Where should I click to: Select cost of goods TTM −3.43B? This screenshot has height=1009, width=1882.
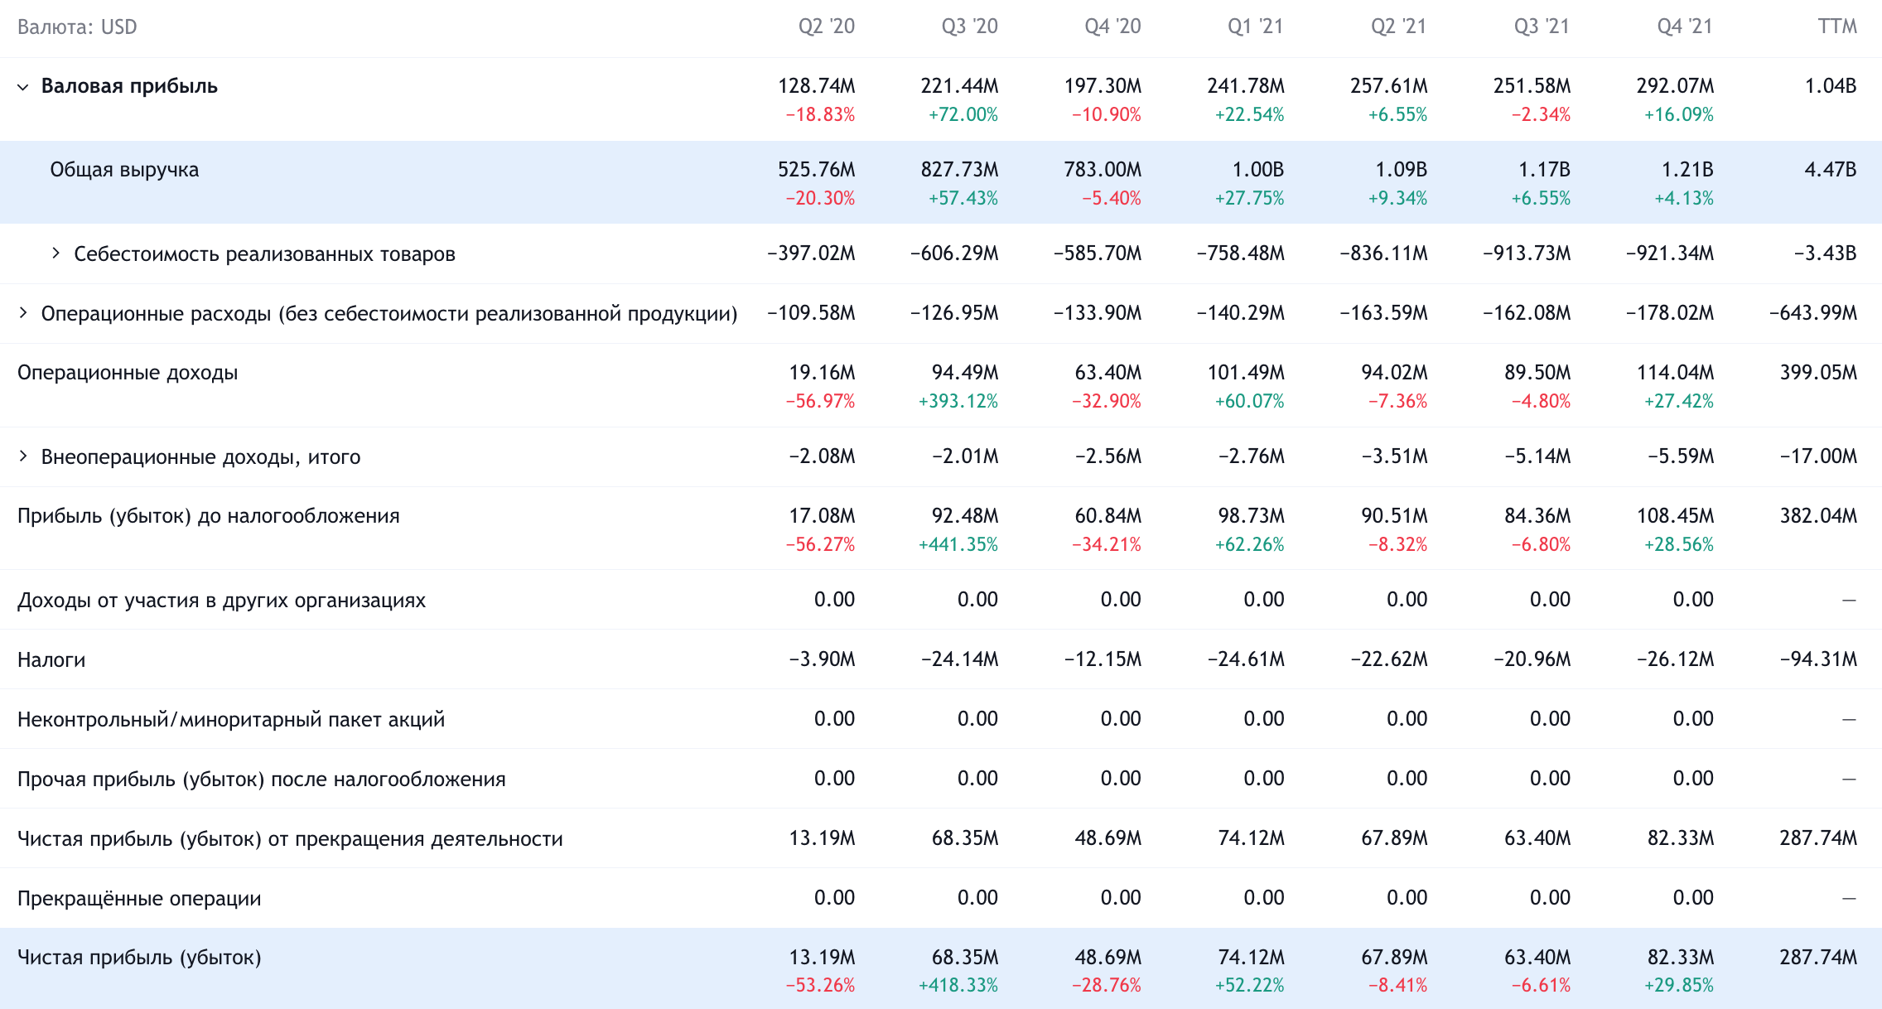(x=1825, y=253)
